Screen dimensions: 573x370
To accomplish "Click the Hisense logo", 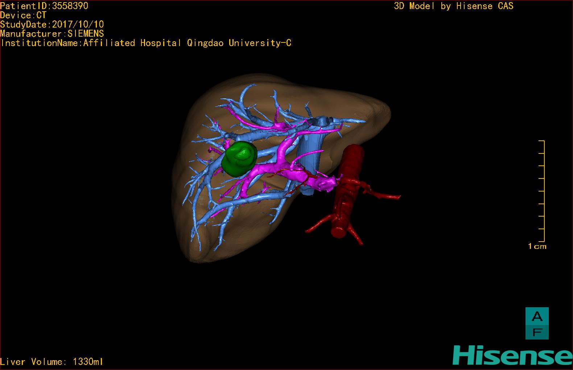I will coord(513,355).
